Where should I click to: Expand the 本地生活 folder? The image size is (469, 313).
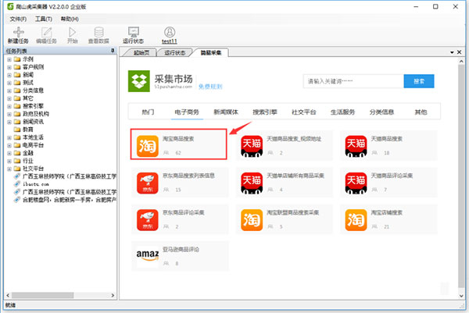[9, 137]
